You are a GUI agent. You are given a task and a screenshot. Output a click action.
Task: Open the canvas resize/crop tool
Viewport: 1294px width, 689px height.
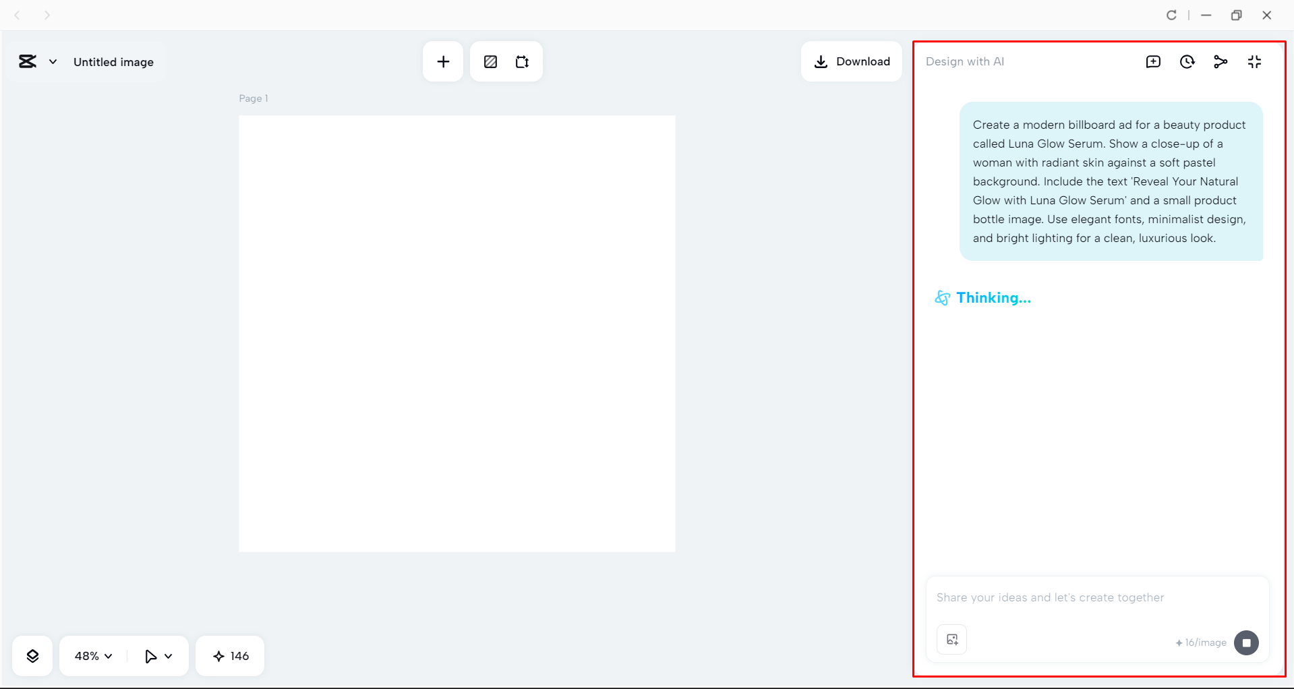[522, 61]
